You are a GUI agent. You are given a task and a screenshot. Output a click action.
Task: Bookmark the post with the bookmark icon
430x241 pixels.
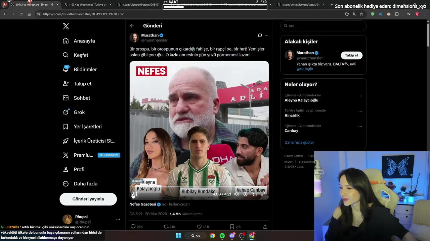tap(232, 227)
